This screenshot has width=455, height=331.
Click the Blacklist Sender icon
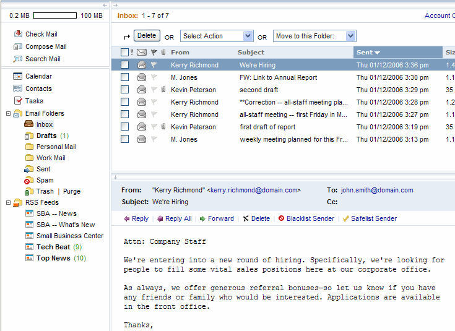click(x=281, y=218)
